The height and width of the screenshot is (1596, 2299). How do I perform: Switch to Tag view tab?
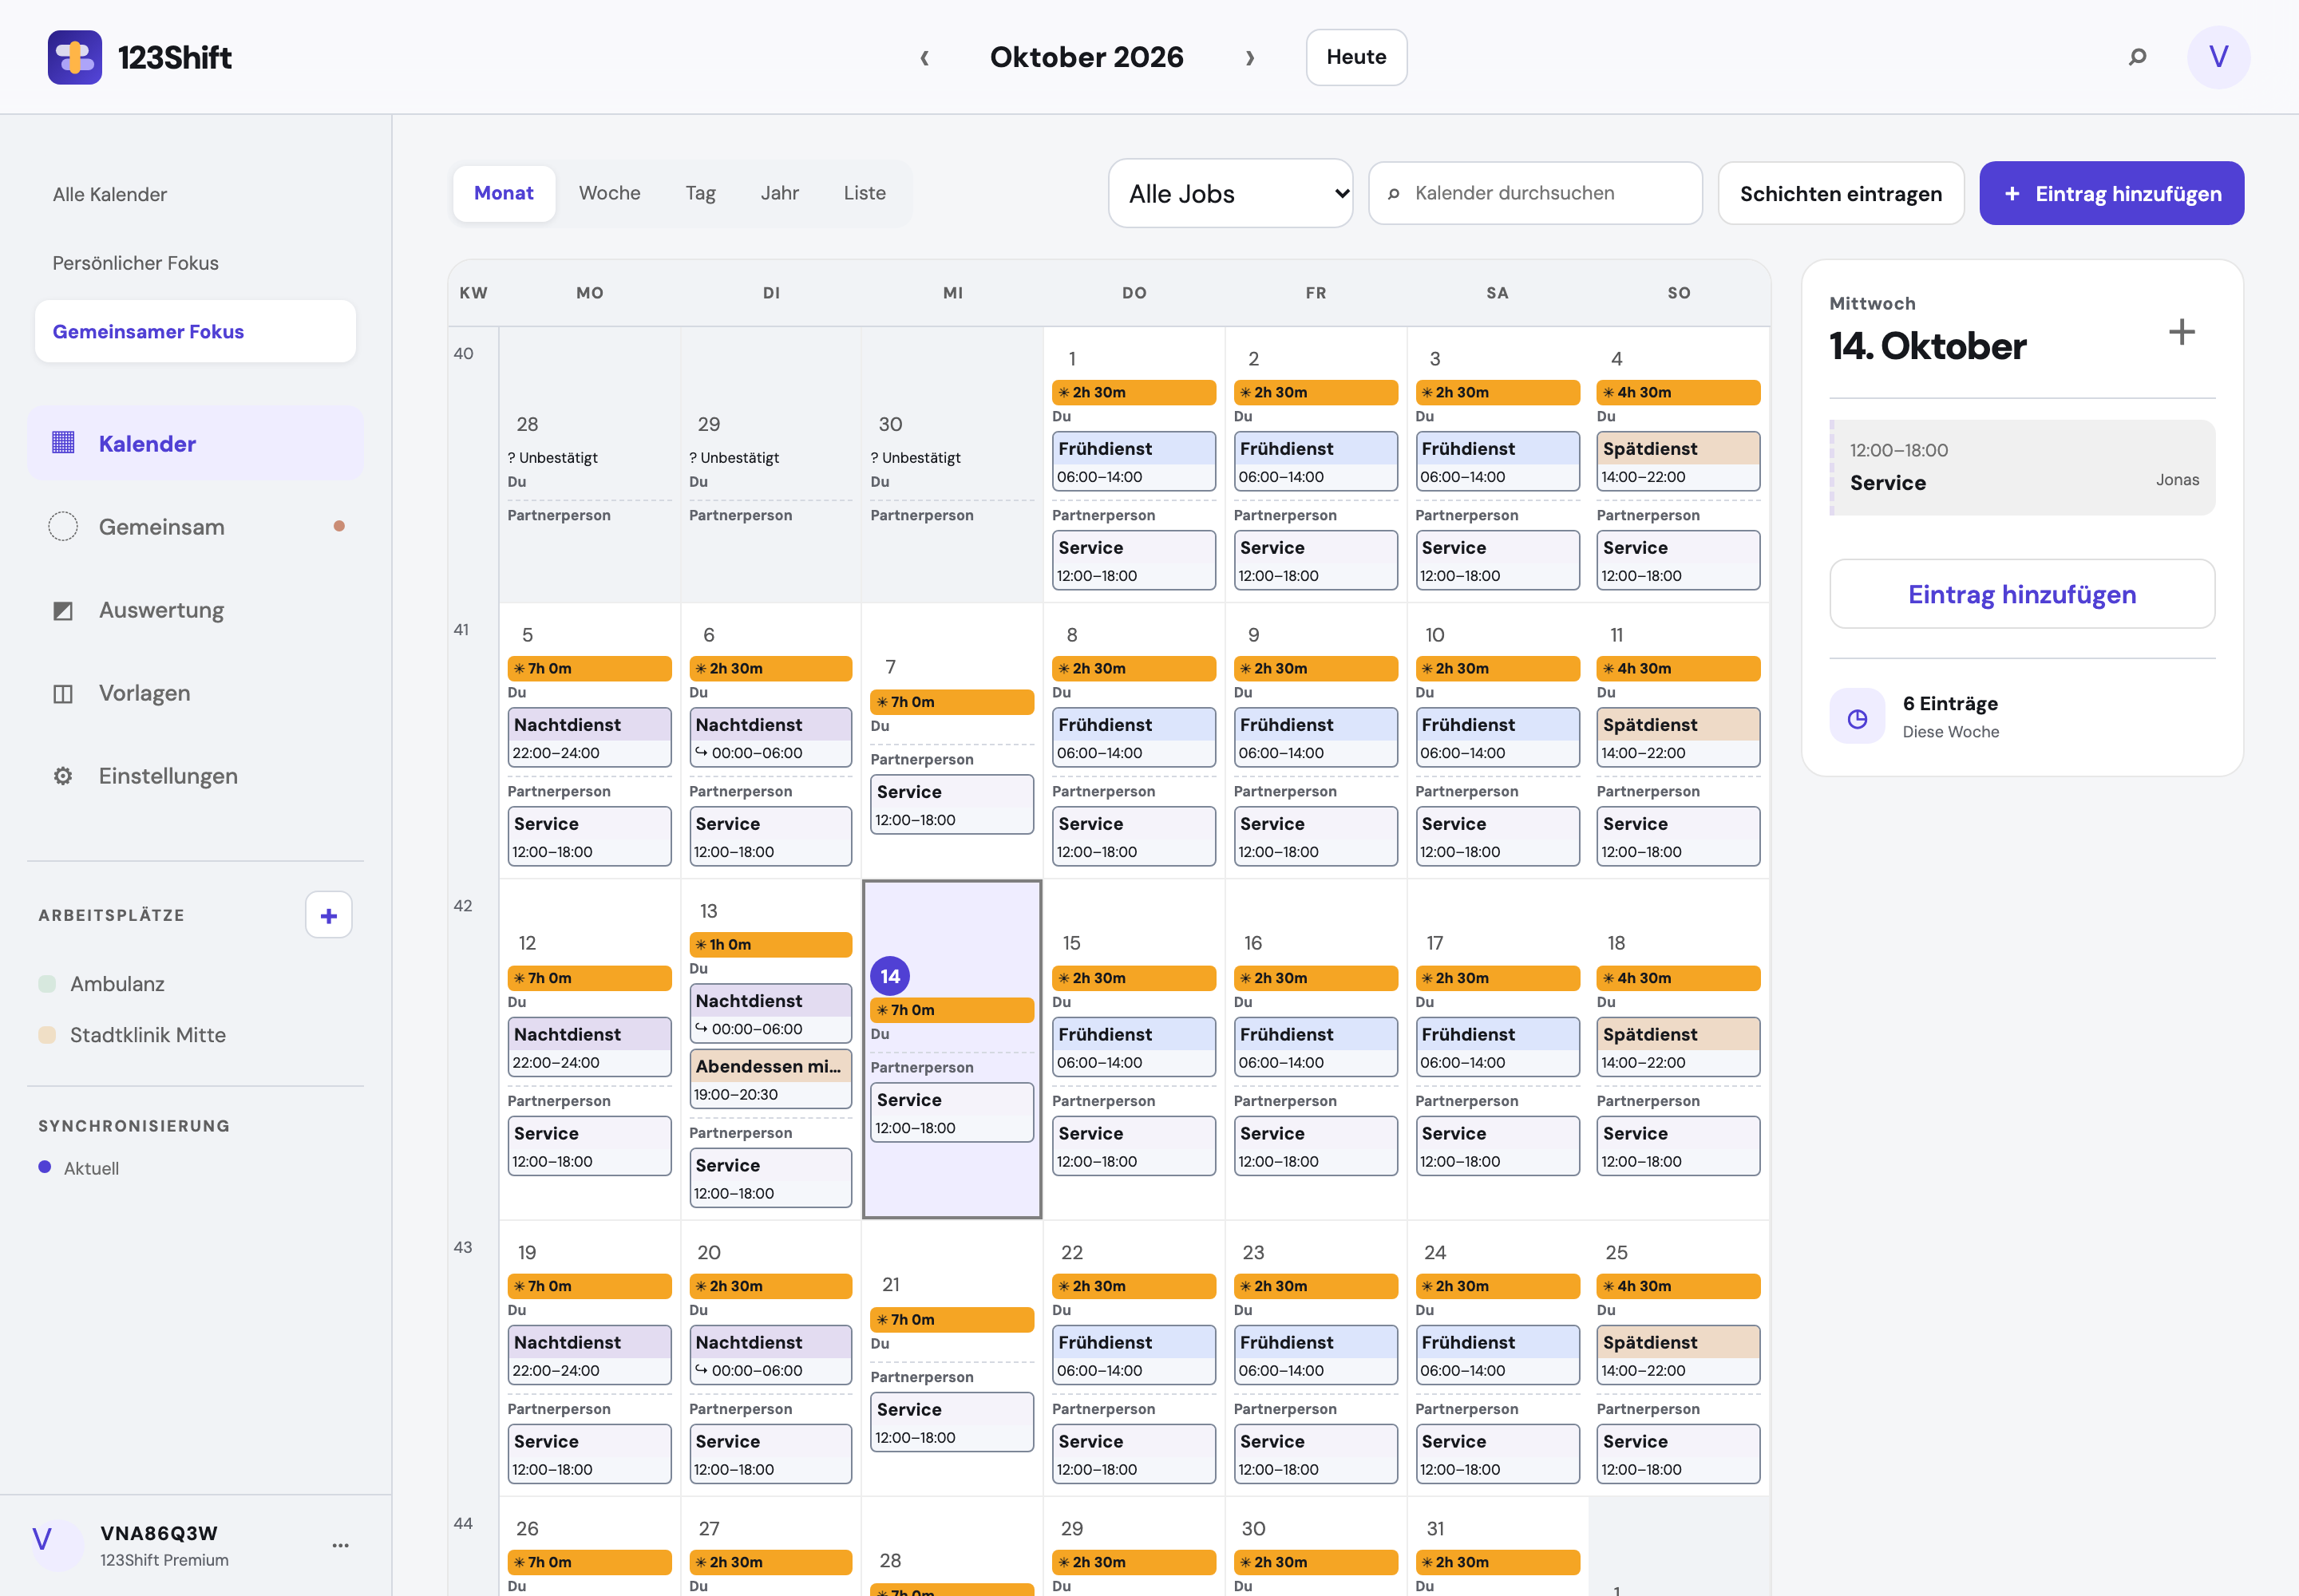(x=700, y=193)
